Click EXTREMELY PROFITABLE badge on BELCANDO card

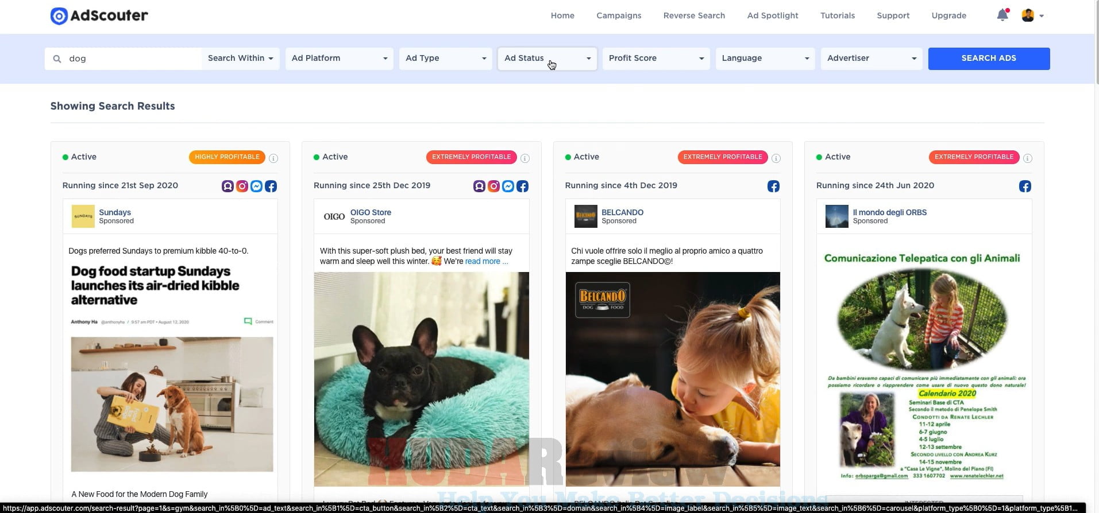723,157
